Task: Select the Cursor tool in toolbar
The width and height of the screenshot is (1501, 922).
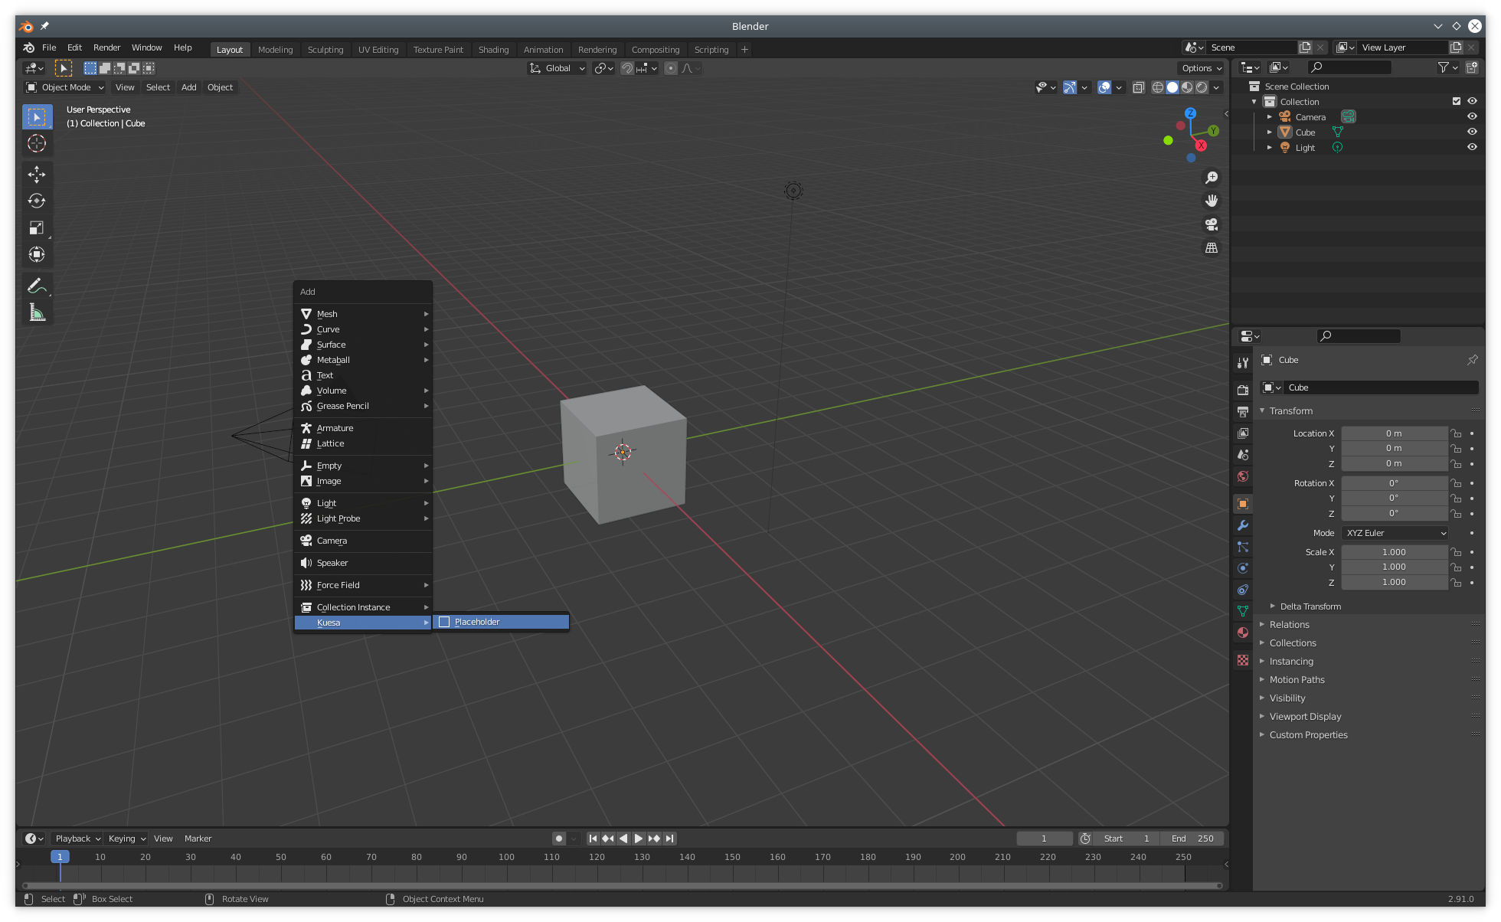Action: click(x=37, y=143)
